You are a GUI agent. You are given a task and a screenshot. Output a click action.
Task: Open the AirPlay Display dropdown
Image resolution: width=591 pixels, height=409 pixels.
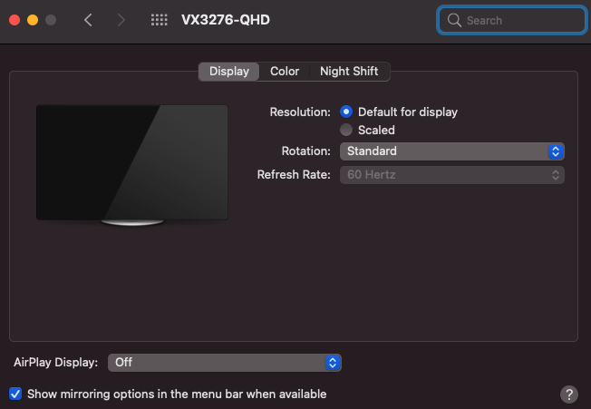coord(224,362)
